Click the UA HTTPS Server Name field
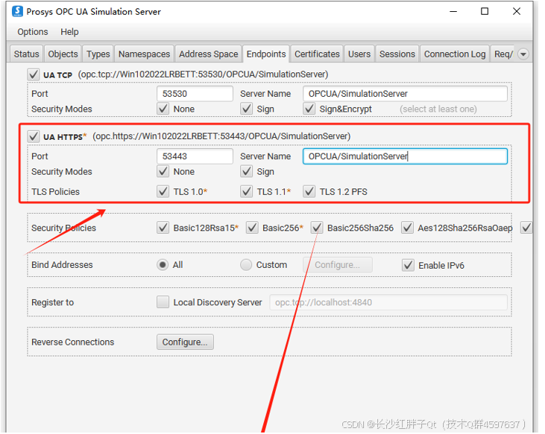Viewport: 545px width, 434px height. [405, 156]
